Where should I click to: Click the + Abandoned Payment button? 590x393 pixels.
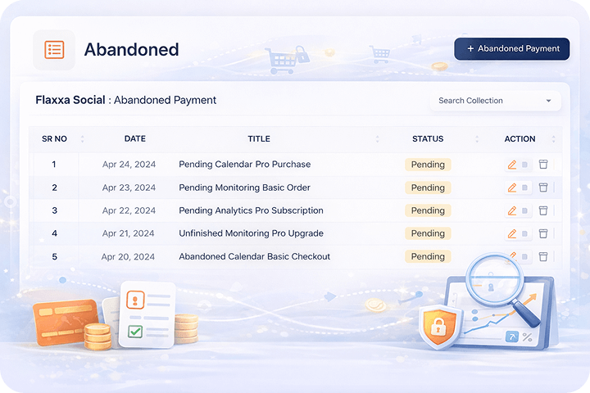tap(512, 49)
